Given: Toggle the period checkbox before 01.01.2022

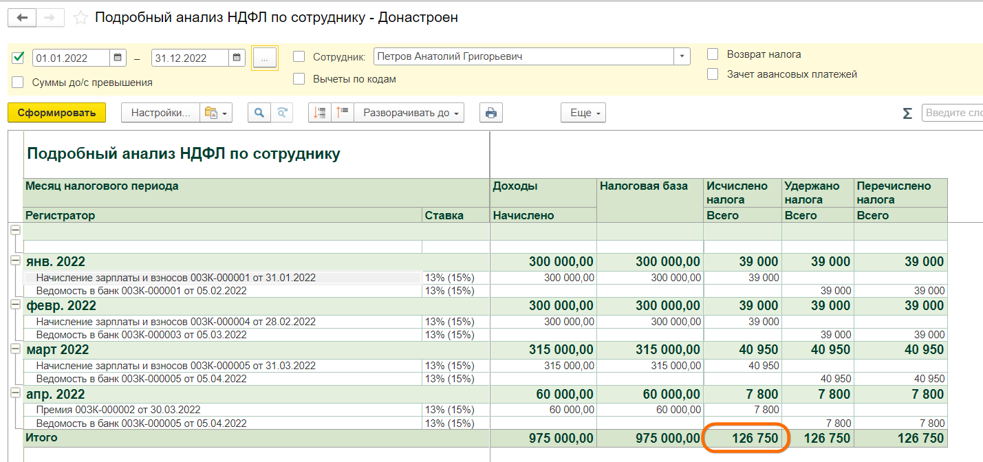Looking at the screenshot, I should (18, 57).
